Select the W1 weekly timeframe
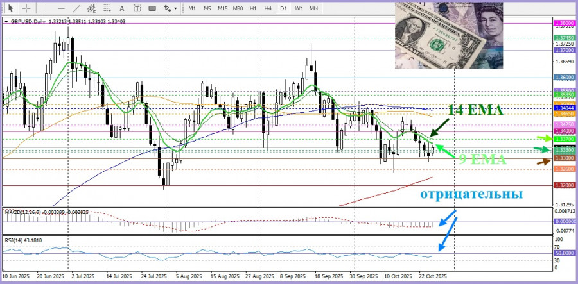This screenshot has width=578, height=284. (x=299, y=8)
